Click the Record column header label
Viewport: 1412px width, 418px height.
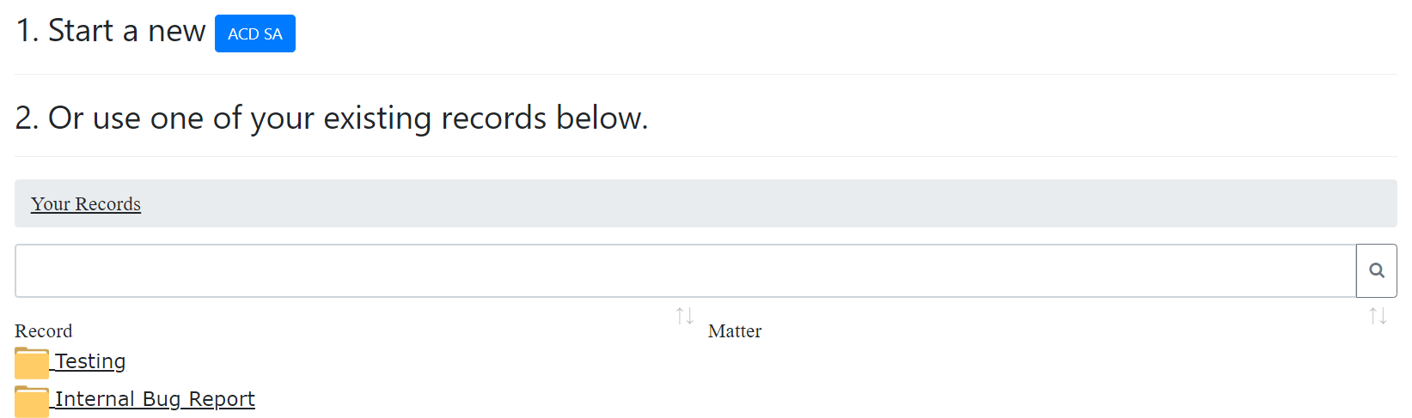[x=44, y=331]
